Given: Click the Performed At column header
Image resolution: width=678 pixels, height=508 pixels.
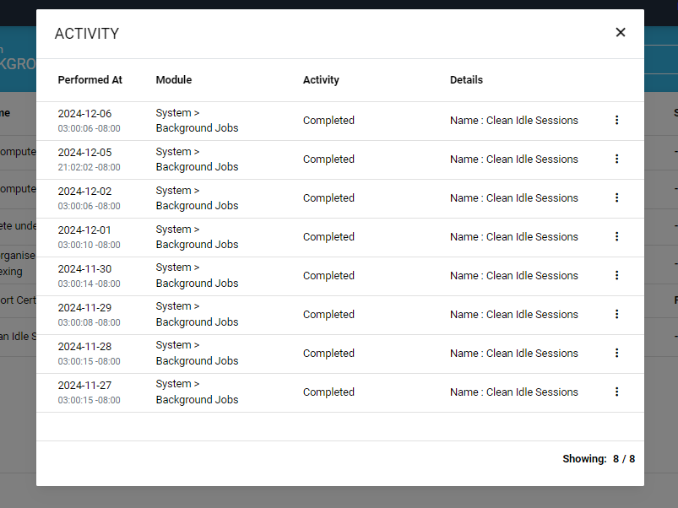Looking at the screenshot, I should point(90,80).
